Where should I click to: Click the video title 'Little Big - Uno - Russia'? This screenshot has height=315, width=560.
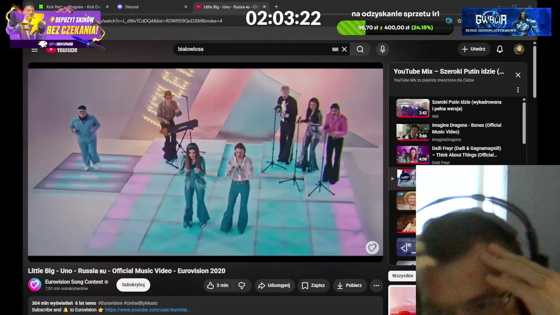[127, 271]
